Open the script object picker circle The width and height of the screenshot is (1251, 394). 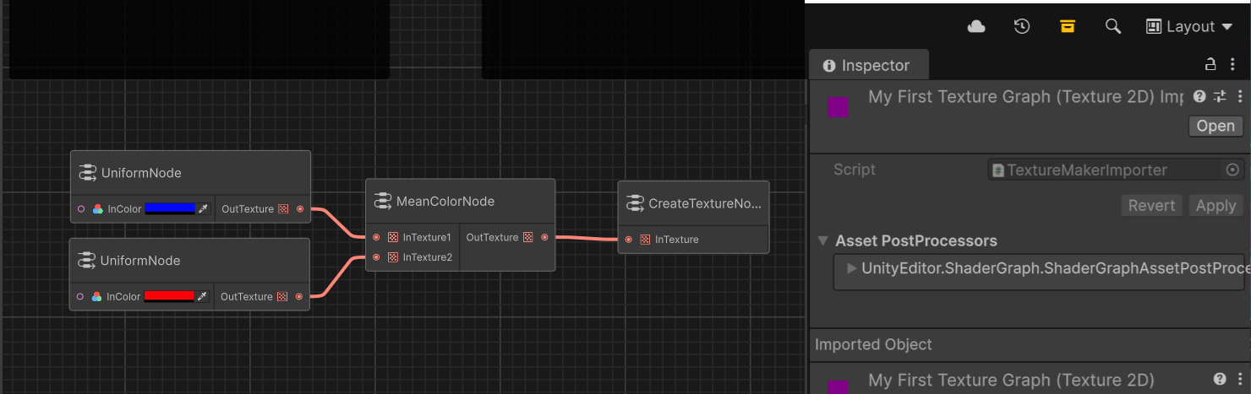tap(1232, 170)
